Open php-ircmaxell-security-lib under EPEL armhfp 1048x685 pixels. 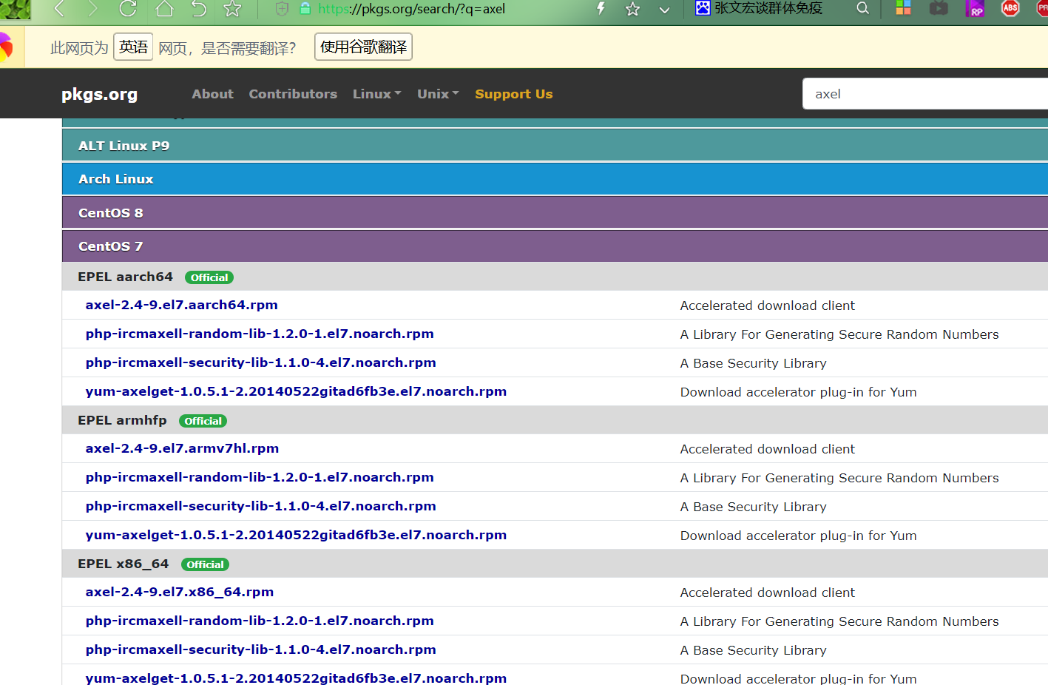click(x=260, y=506)
